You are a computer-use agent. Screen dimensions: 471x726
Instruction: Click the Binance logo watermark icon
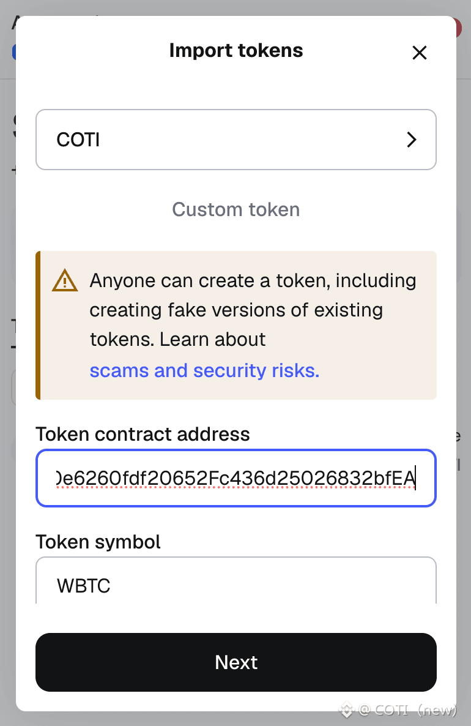click(347, 710)
